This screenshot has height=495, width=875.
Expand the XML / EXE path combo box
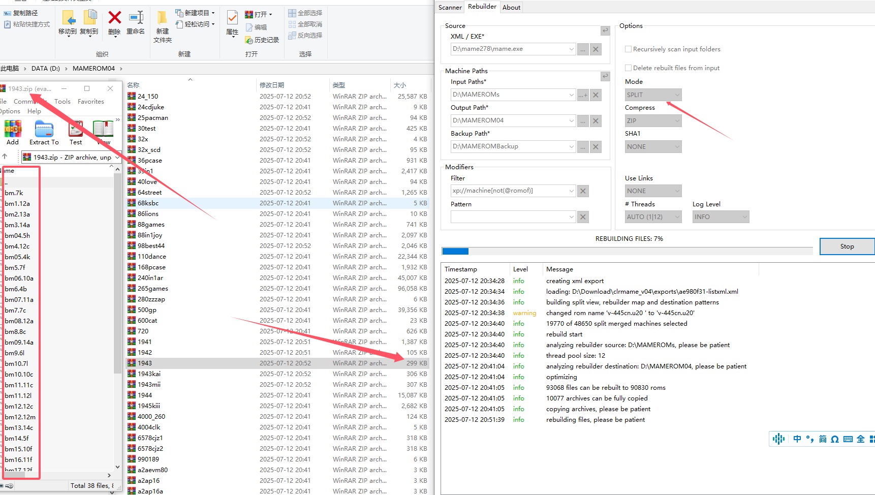pyautogui.click(x=571, y=49)
